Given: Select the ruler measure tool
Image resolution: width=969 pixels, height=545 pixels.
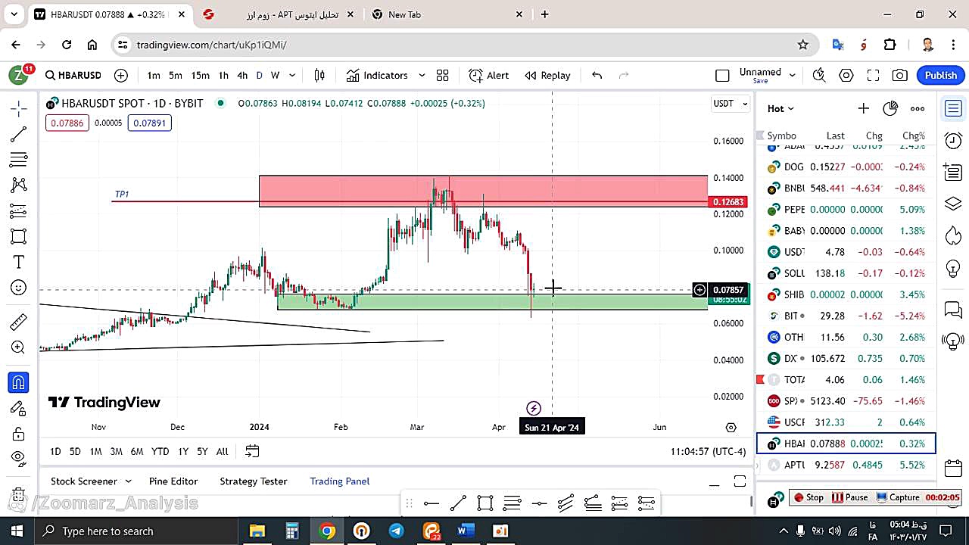Looking at the screenshot, I should [19, 322].
